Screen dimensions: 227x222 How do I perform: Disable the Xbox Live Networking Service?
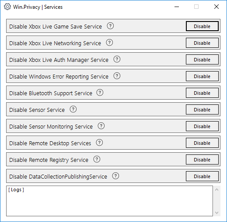(x=202, y=43)
